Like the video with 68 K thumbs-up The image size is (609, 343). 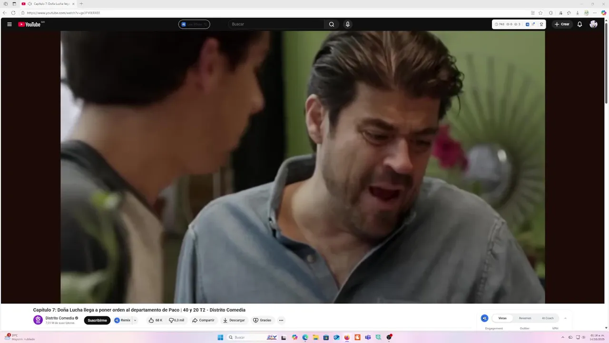pyautogui.click(x=156, y=320)
